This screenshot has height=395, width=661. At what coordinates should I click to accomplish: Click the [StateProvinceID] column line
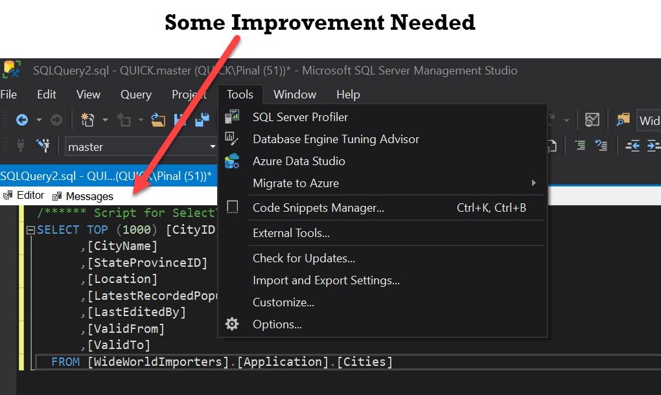[144, 263]
